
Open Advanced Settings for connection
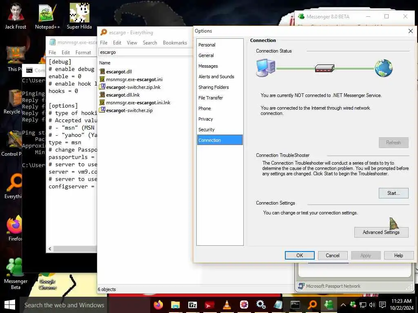(x=381, y=232)
